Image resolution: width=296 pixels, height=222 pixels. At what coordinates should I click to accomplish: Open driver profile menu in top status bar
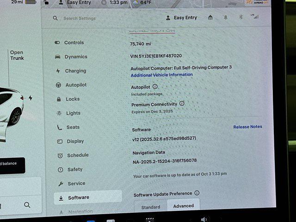click(x=74, y=2)
